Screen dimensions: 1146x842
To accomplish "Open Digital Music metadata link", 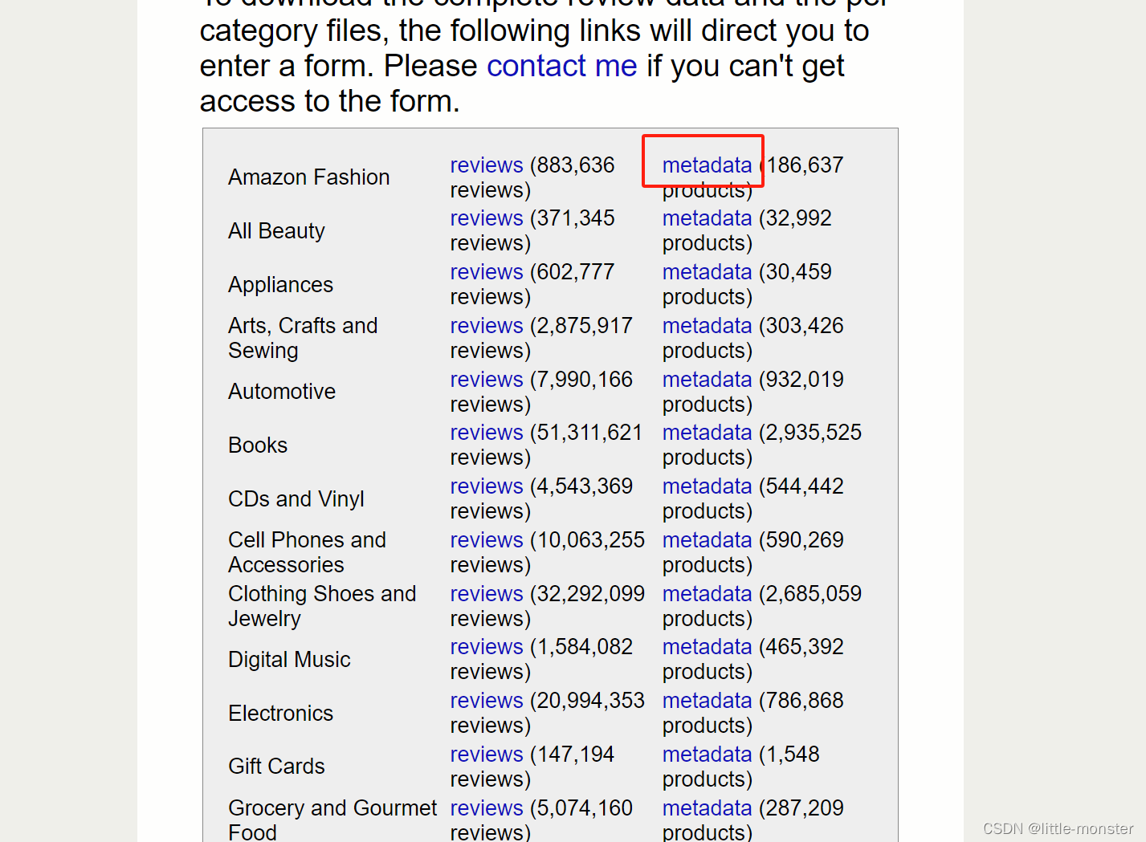I will pos(707,647).
